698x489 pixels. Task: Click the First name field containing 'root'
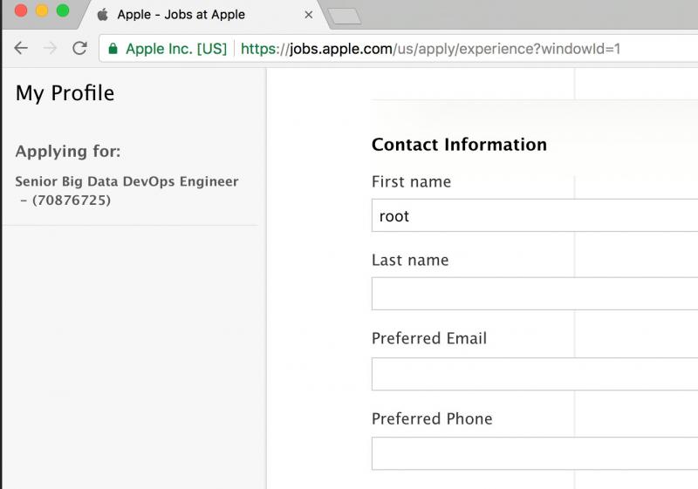pyautogui.click(x=534, y=216)
